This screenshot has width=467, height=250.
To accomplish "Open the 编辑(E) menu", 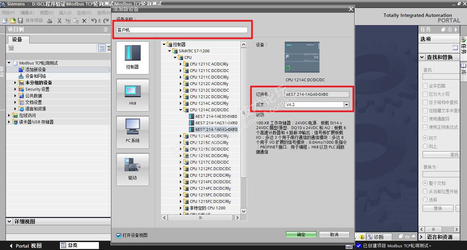I will click(x=27, y=13).
